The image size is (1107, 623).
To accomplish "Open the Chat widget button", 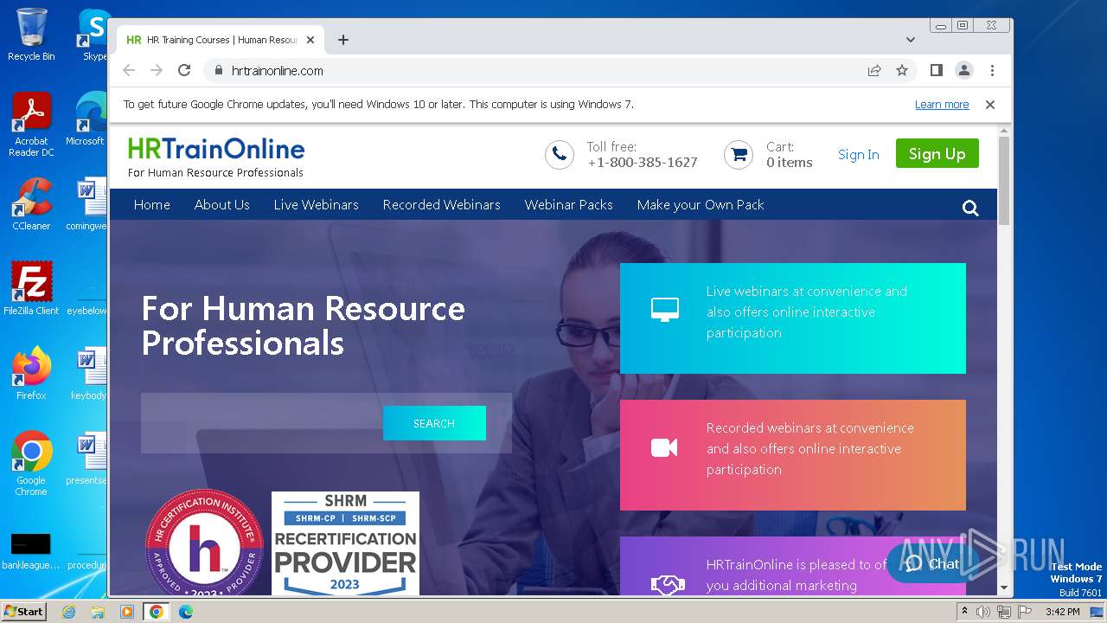I will 933,563.
